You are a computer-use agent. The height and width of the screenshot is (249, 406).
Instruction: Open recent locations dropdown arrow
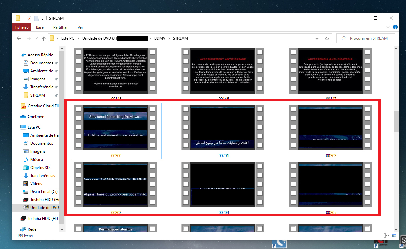point(37,39)
